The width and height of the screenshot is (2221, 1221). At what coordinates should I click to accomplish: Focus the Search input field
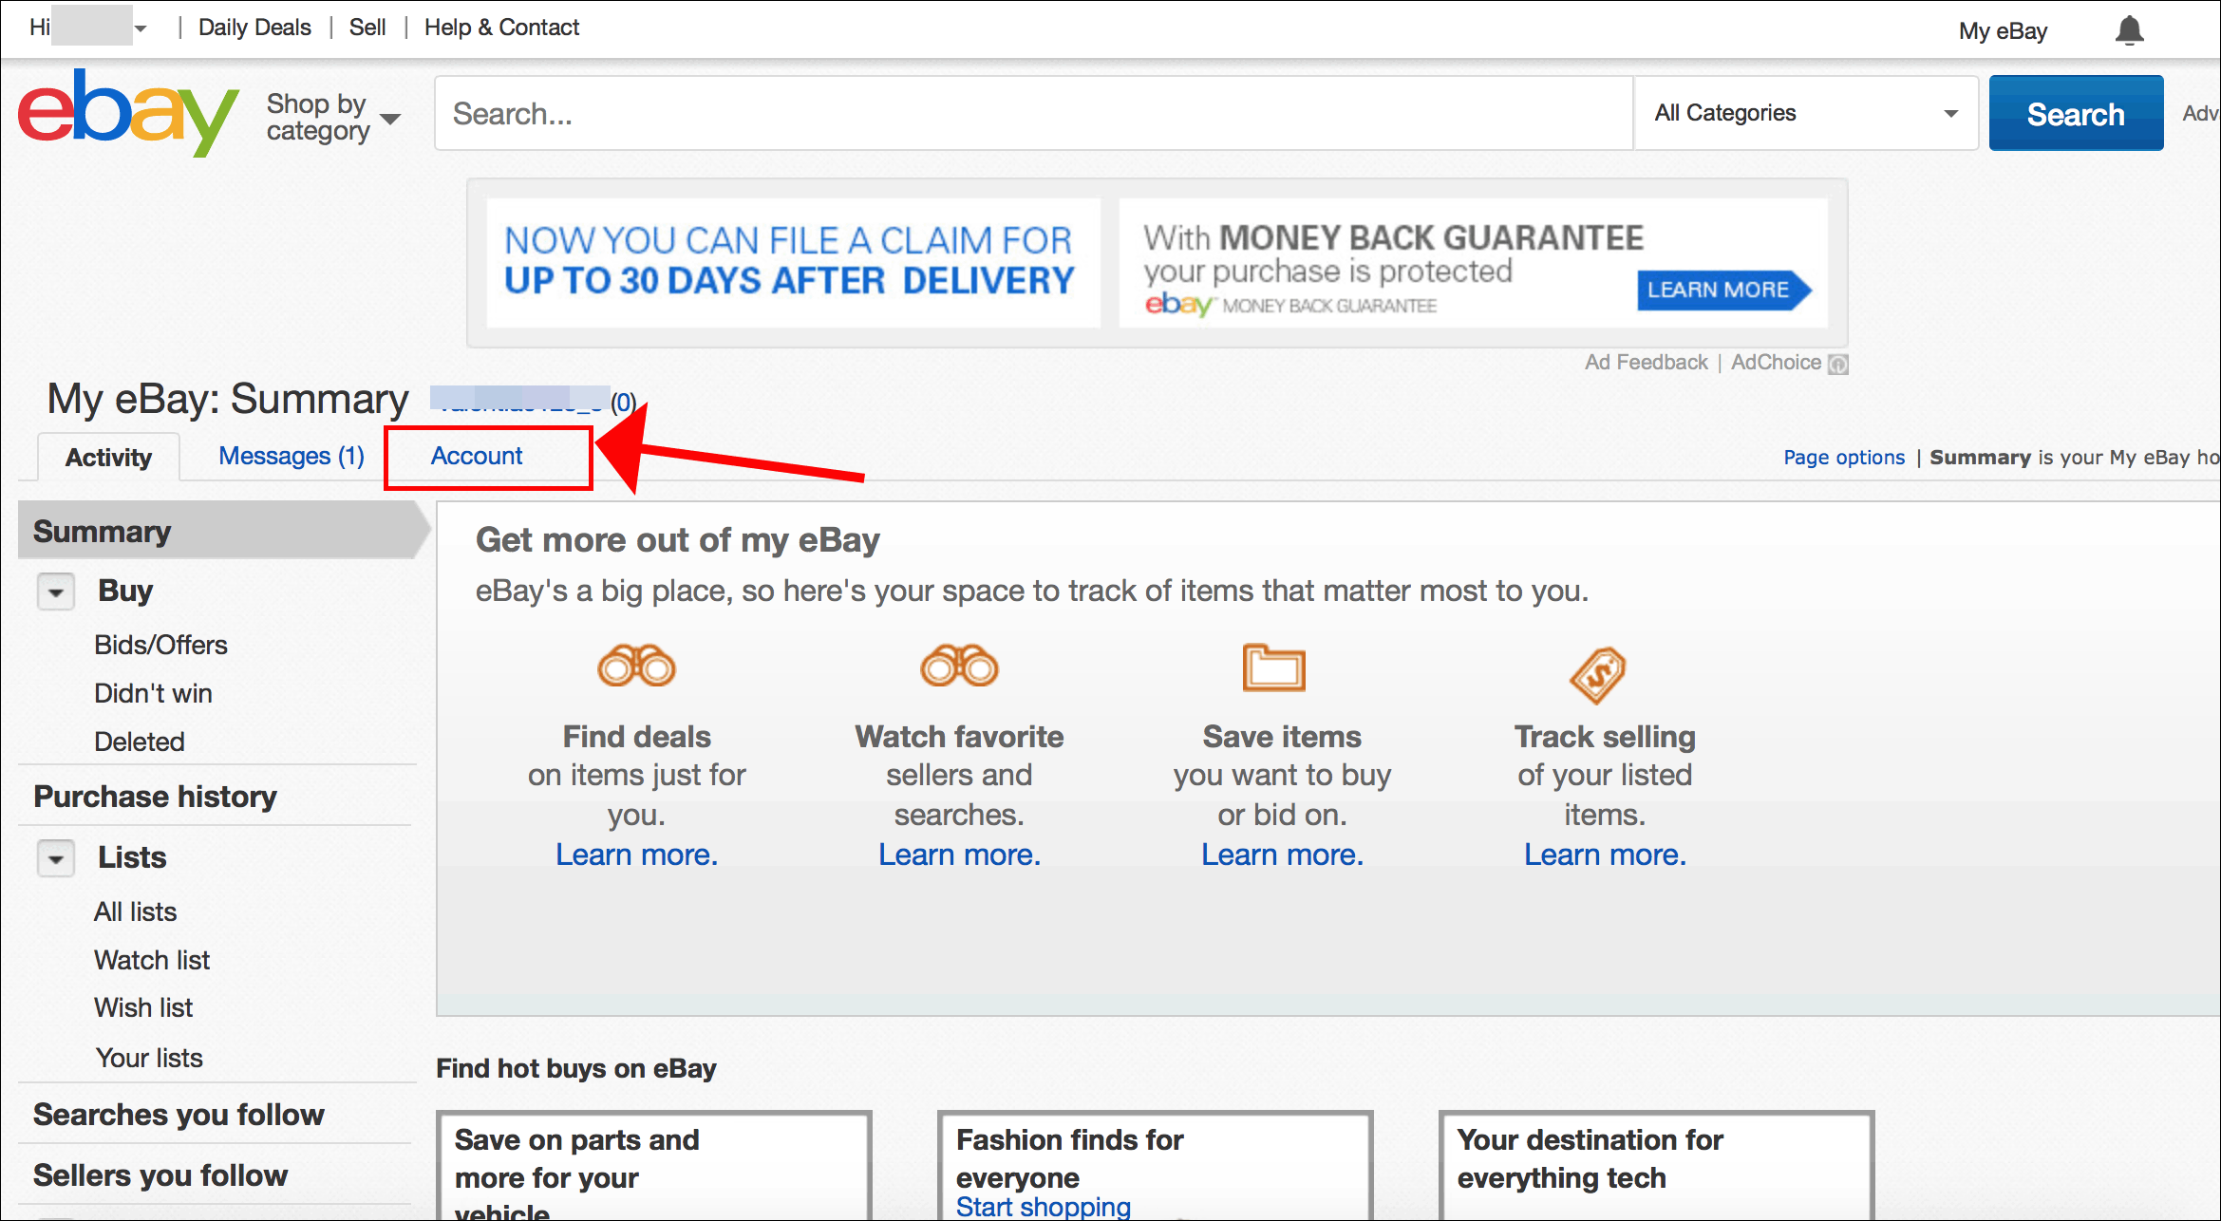1033,113
